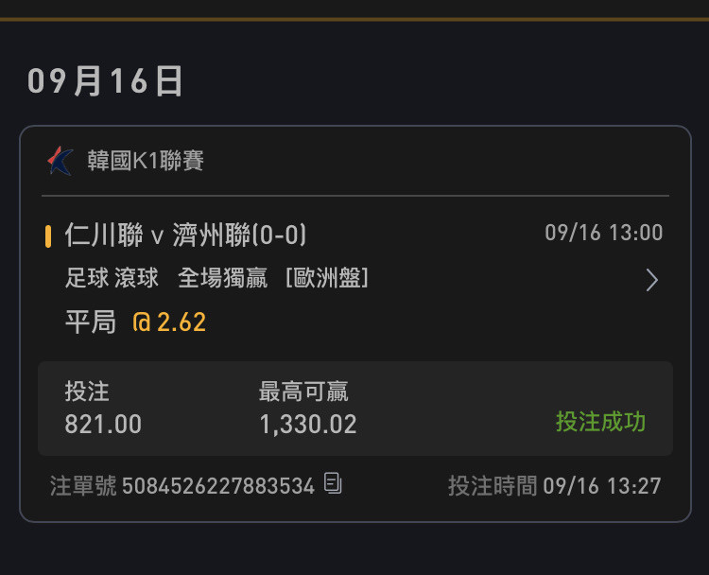Image resolution: width=709 pixels, height=575 pixels.
Task: Click the 最高可贏 heading label
Action: 303,392
